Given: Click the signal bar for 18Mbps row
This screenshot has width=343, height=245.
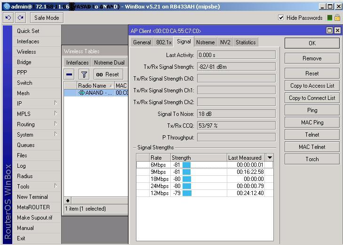Looking at the screenshot, I should click(187, 179).
